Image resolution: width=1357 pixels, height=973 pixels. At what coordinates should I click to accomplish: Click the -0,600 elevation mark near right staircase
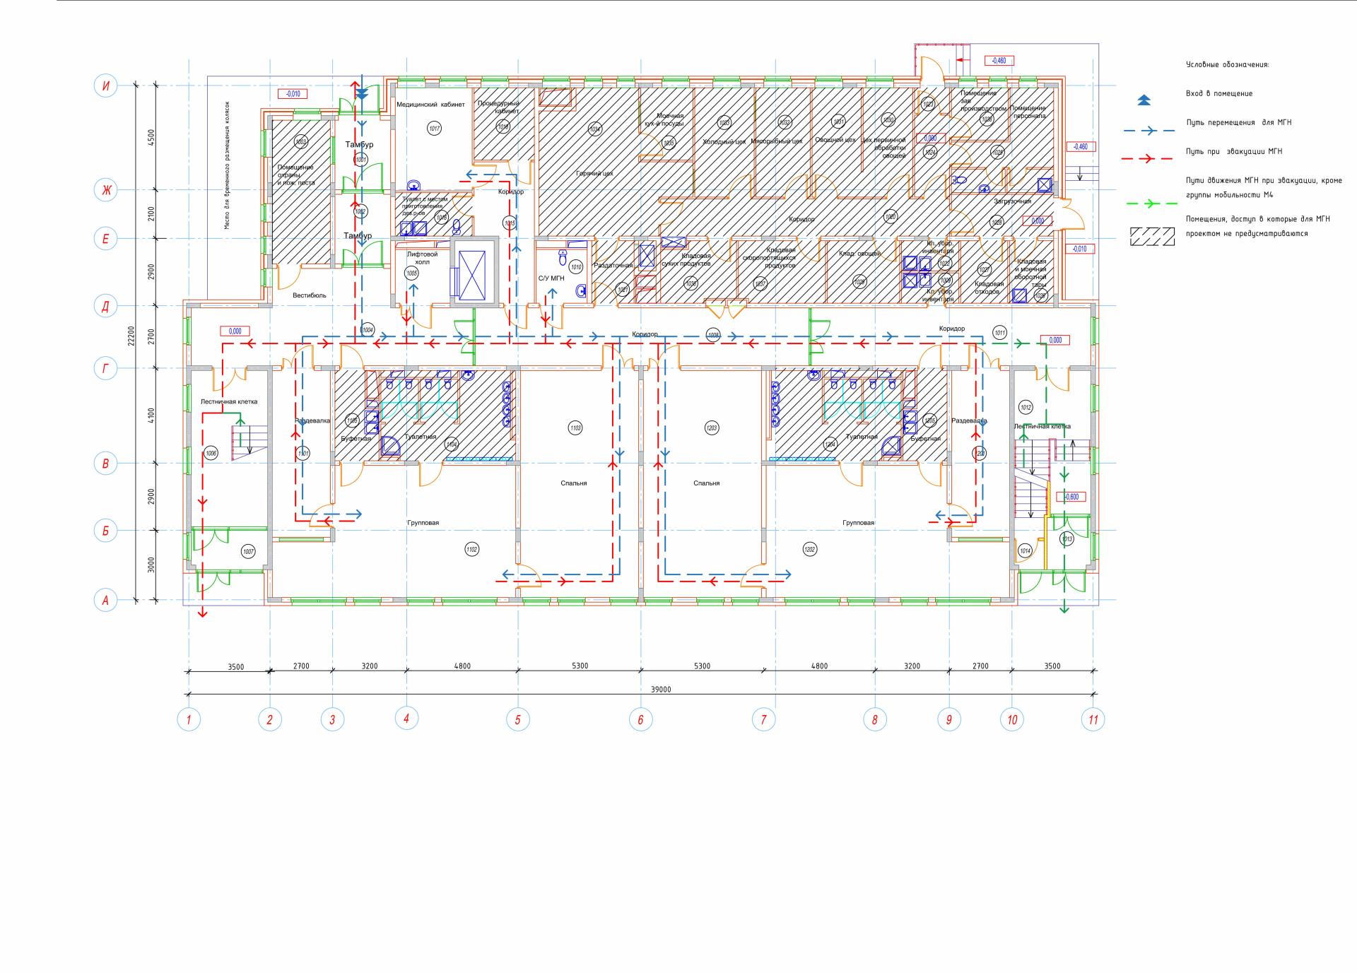pyautogui.click(x=1071, y=497)
